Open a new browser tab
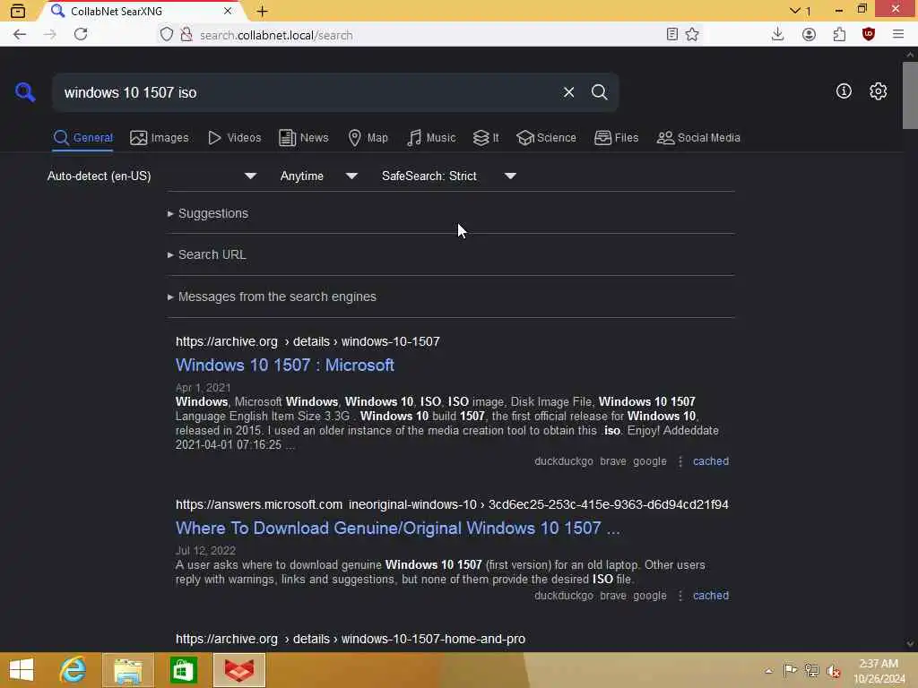This screenshot has width=918, height=688. pos(263,11)
